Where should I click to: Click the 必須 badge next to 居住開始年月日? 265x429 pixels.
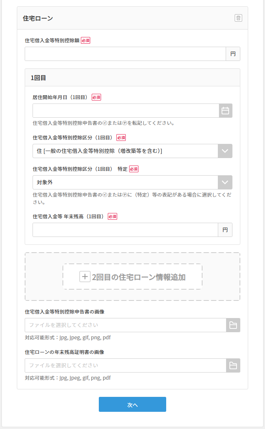pyautogui.click(x=96, y=97)
